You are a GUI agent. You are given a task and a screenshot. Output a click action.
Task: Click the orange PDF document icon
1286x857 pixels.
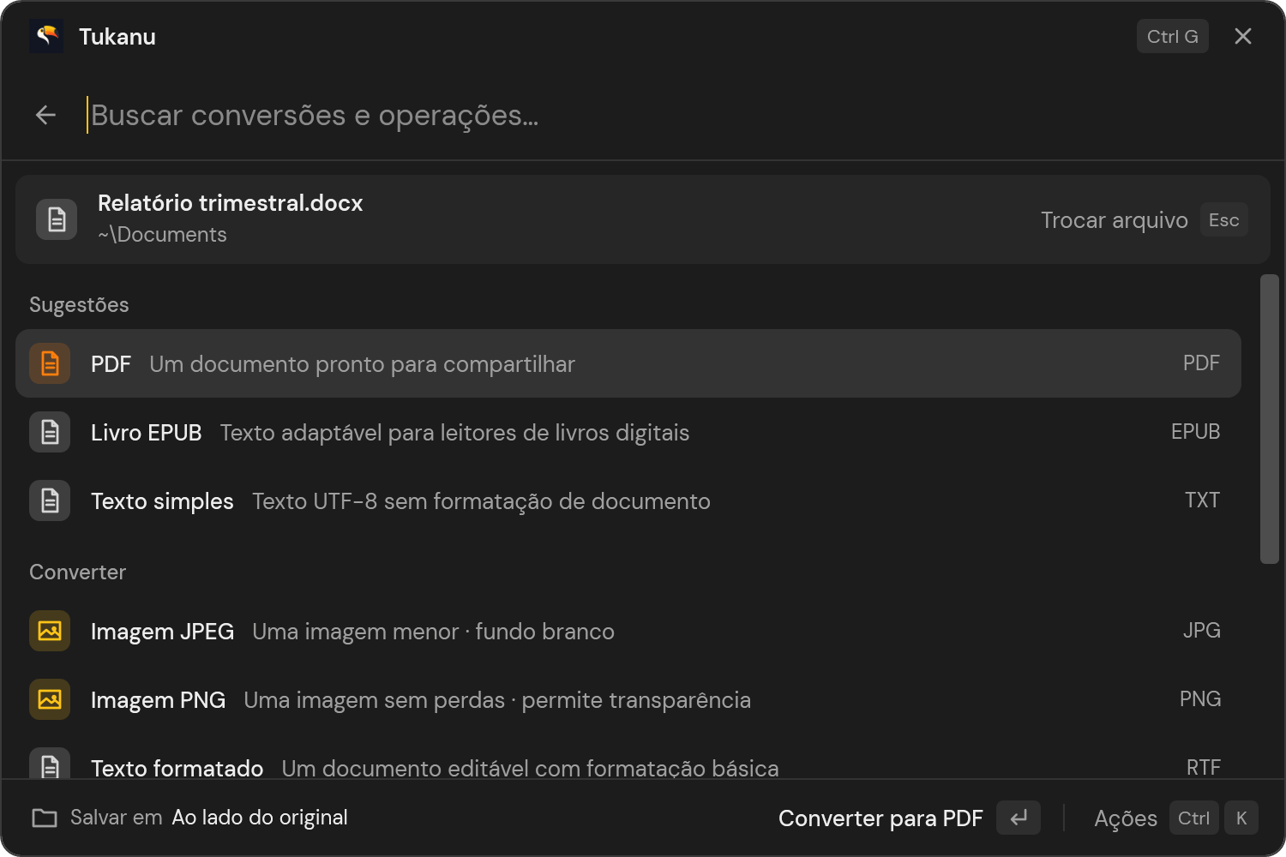pyautogui.click(x=50, y=363)
